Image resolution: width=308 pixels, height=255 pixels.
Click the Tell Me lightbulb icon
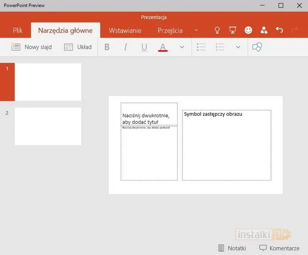tap(217, 30)
